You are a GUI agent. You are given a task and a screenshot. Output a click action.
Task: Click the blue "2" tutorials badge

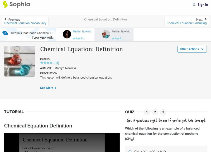[5, 33]
